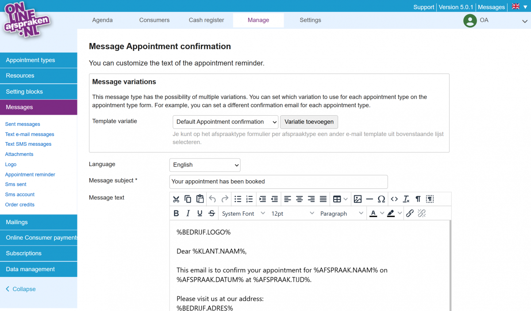Enable center text alignment
531x311 pixels.
pos(300,199)
